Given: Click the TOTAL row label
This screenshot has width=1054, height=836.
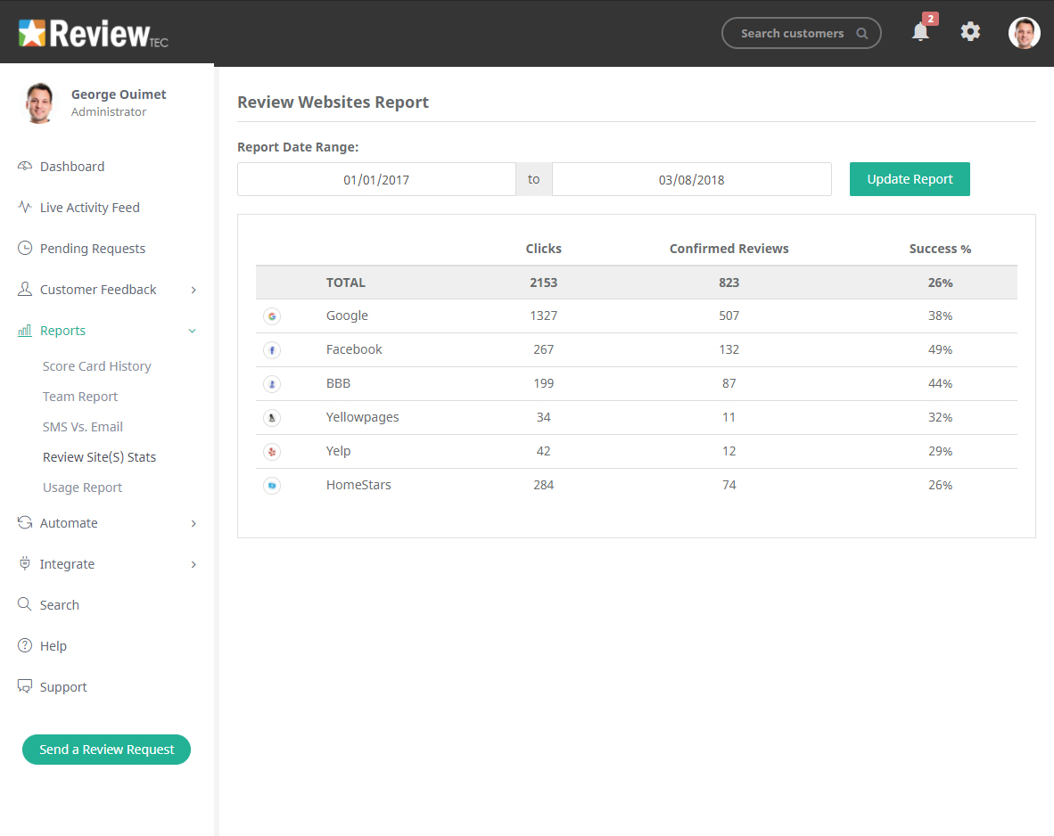Looking at the screenshot, I should [345, 283].
